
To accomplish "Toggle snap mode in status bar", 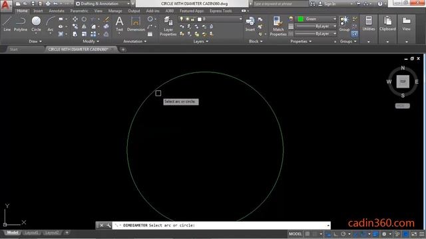I will pos(315,234).
